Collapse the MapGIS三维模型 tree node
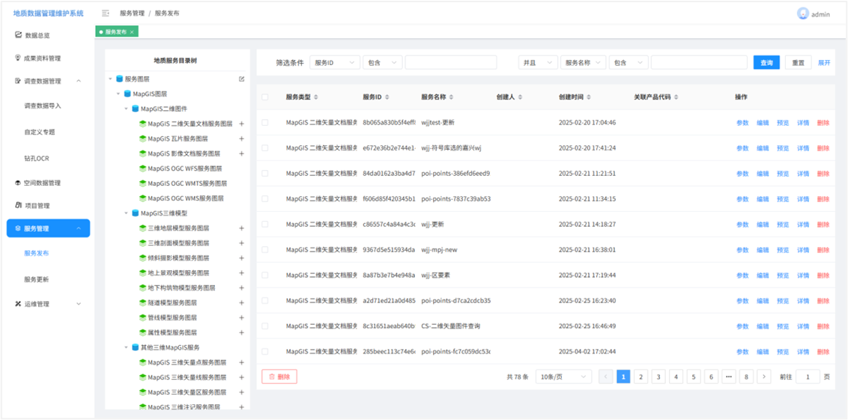 (x=127, y=213)
